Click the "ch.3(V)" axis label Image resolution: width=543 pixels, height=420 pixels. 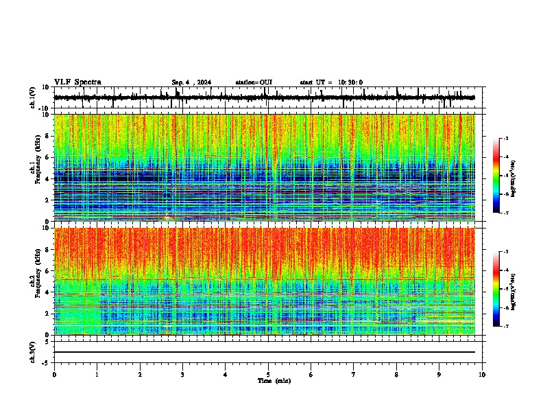(33, 353)
